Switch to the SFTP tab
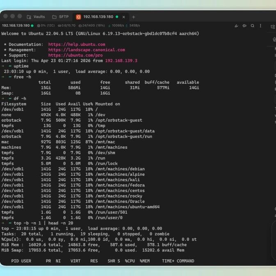276x276 pixels. click(x=60, y=17)
